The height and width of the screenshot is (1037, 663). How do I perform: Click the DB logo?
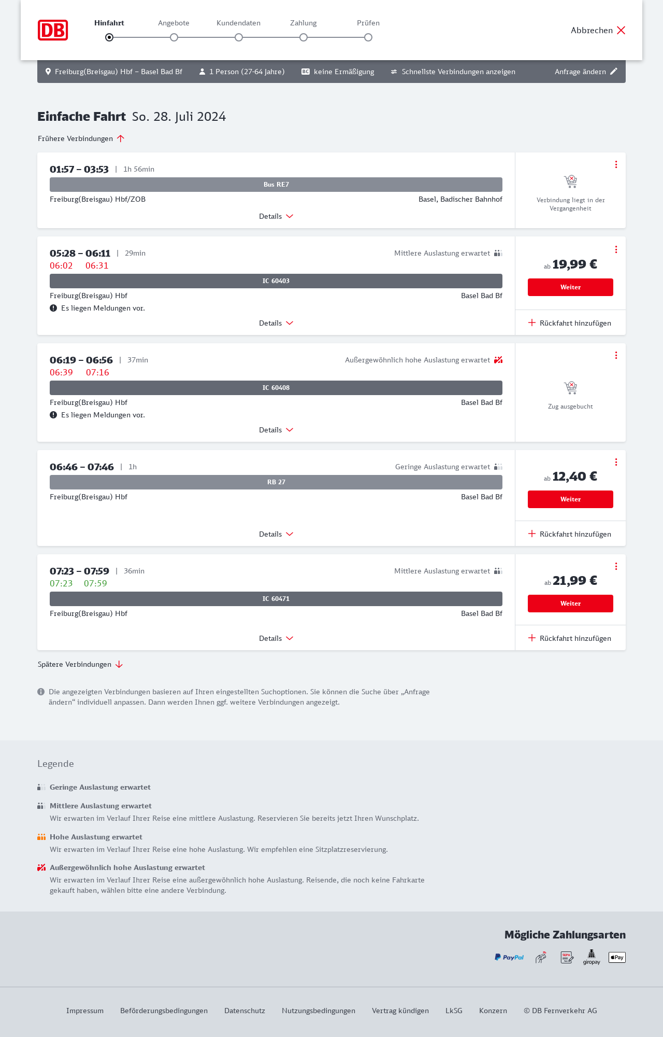click(53, 30)
